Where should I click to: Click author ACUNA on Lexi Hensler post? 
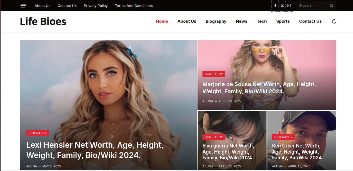pos(32,166)
